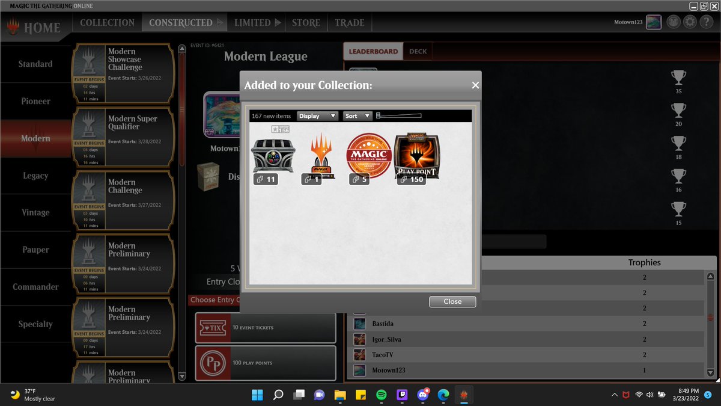
Task: Open the Sort dropdown in collection dialog
Action: [x=357, y=116]
